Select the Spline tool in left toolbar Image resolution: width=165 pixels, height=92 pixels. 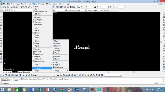pyautogui.click(x=1, y=36)
